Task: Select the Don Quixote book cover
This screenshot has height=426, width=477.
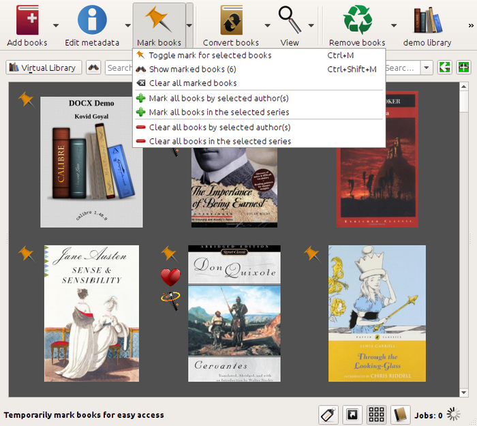Action: 234,314
